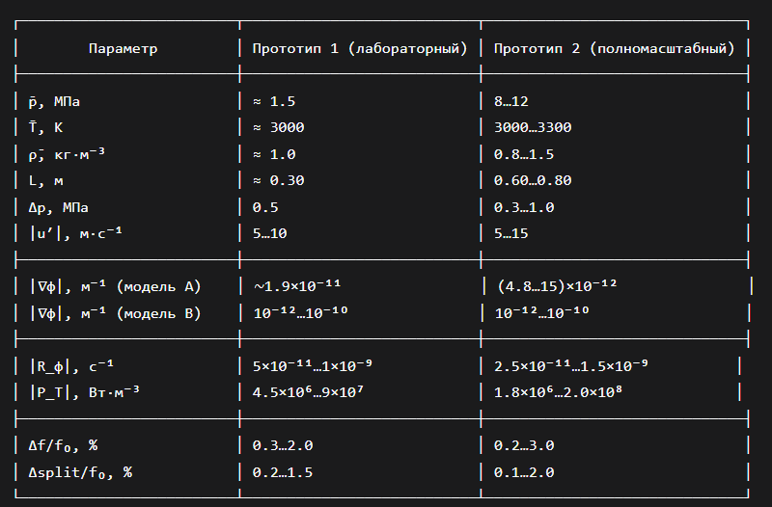Select the "|u′|, м·с⁻¹" row label

(77, 233)
